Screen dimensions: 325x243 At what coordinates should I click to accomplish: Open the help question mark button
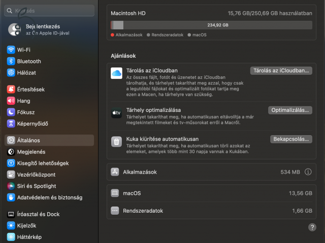click(312, 227)
